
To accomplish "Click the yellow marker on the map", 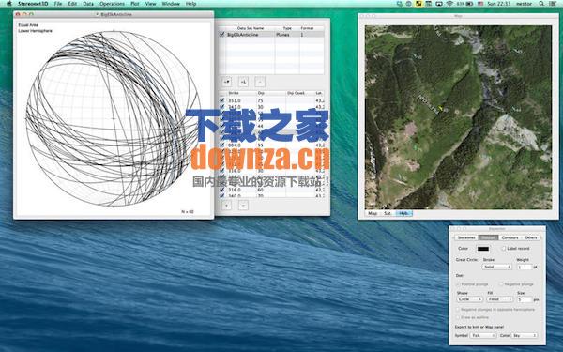I will point(441,108).
